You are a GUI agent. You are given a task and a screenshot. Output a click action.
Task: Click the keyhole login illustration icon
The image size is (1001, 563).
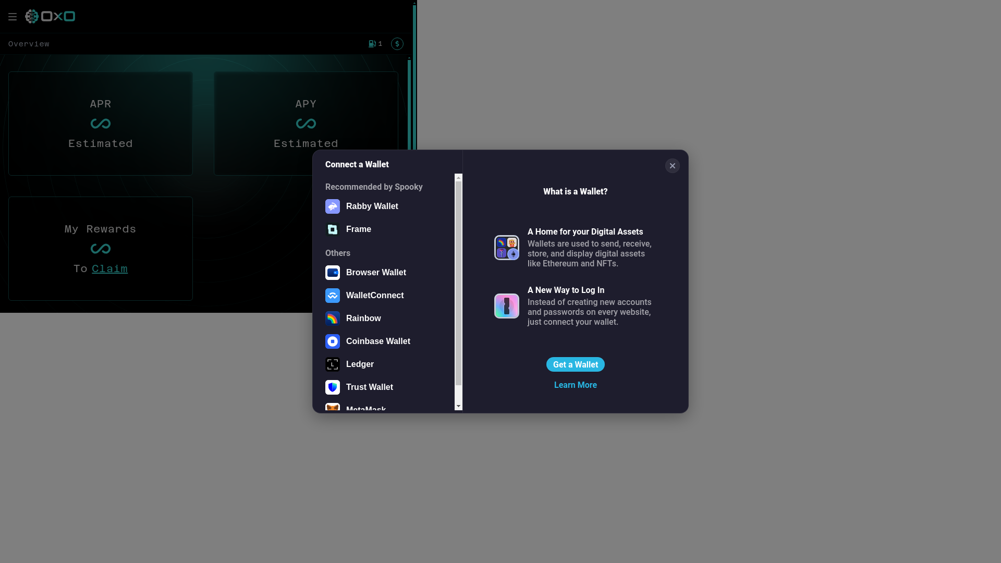tap(507, 306)
